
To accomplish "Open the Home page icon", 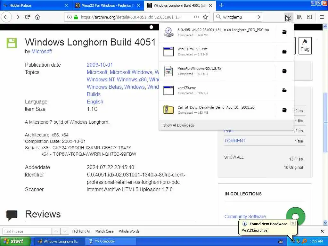I will click(37, 17).
